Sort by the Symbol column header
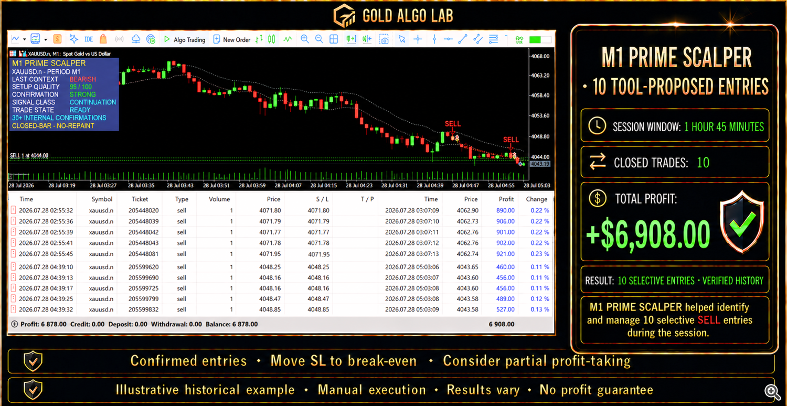Viewport: 787px width, 406px height. 102,199
